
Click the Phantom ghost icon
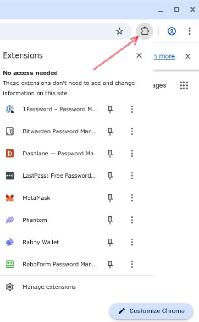[x=10, y=220]
